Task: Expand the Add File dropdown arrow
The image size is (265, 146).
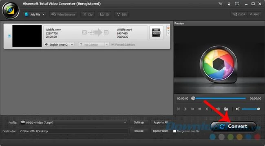Action: (44, 15)
